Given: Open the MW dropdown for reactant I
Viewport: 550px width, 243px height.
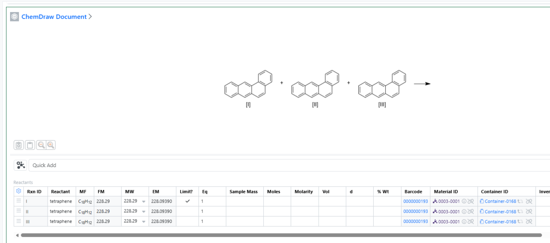Looking at the screenshot, I should point(144,201).
